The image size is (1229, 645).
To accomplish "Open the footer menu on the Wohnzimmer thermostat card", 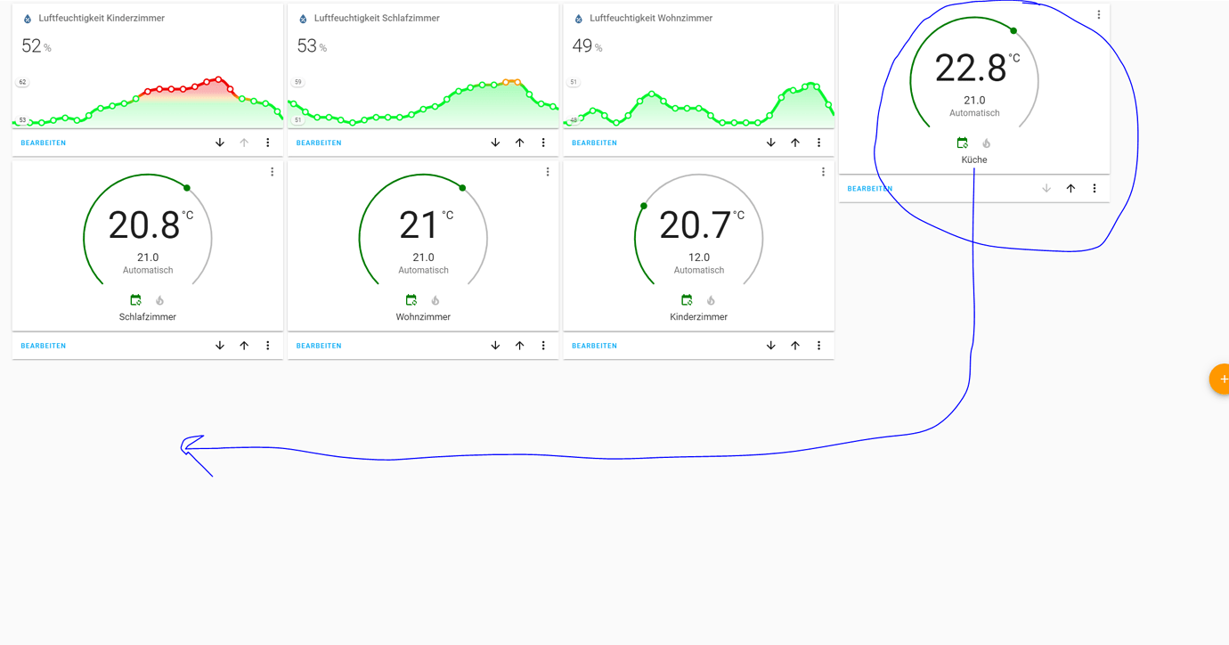I will (x=543, y=345).
